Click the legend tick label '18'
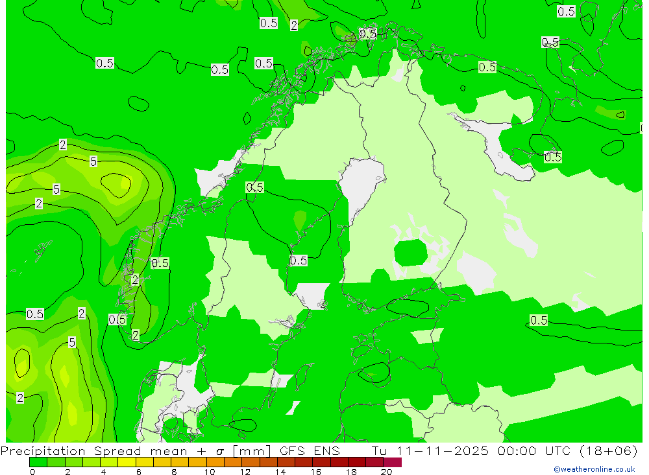The height and width of the screenshot is (475, 649). point(351,472)
